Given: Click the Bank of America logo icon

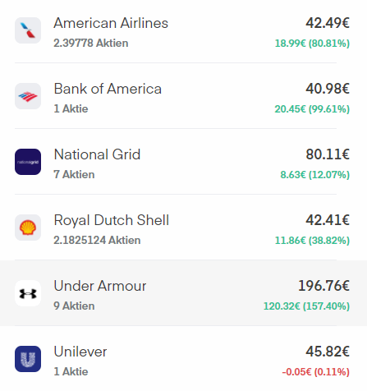Looking at the screenshot, I should pos(28,96).
